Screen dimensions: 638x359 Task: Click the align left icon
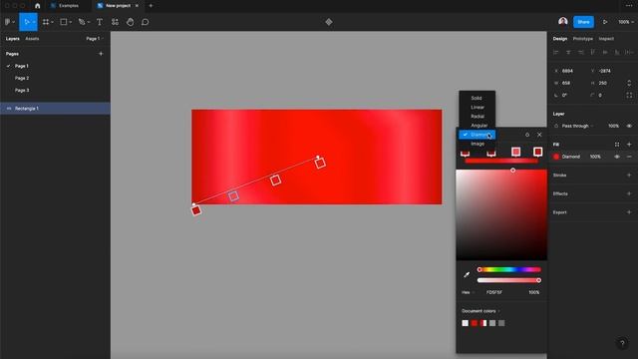tap(556, 52)
